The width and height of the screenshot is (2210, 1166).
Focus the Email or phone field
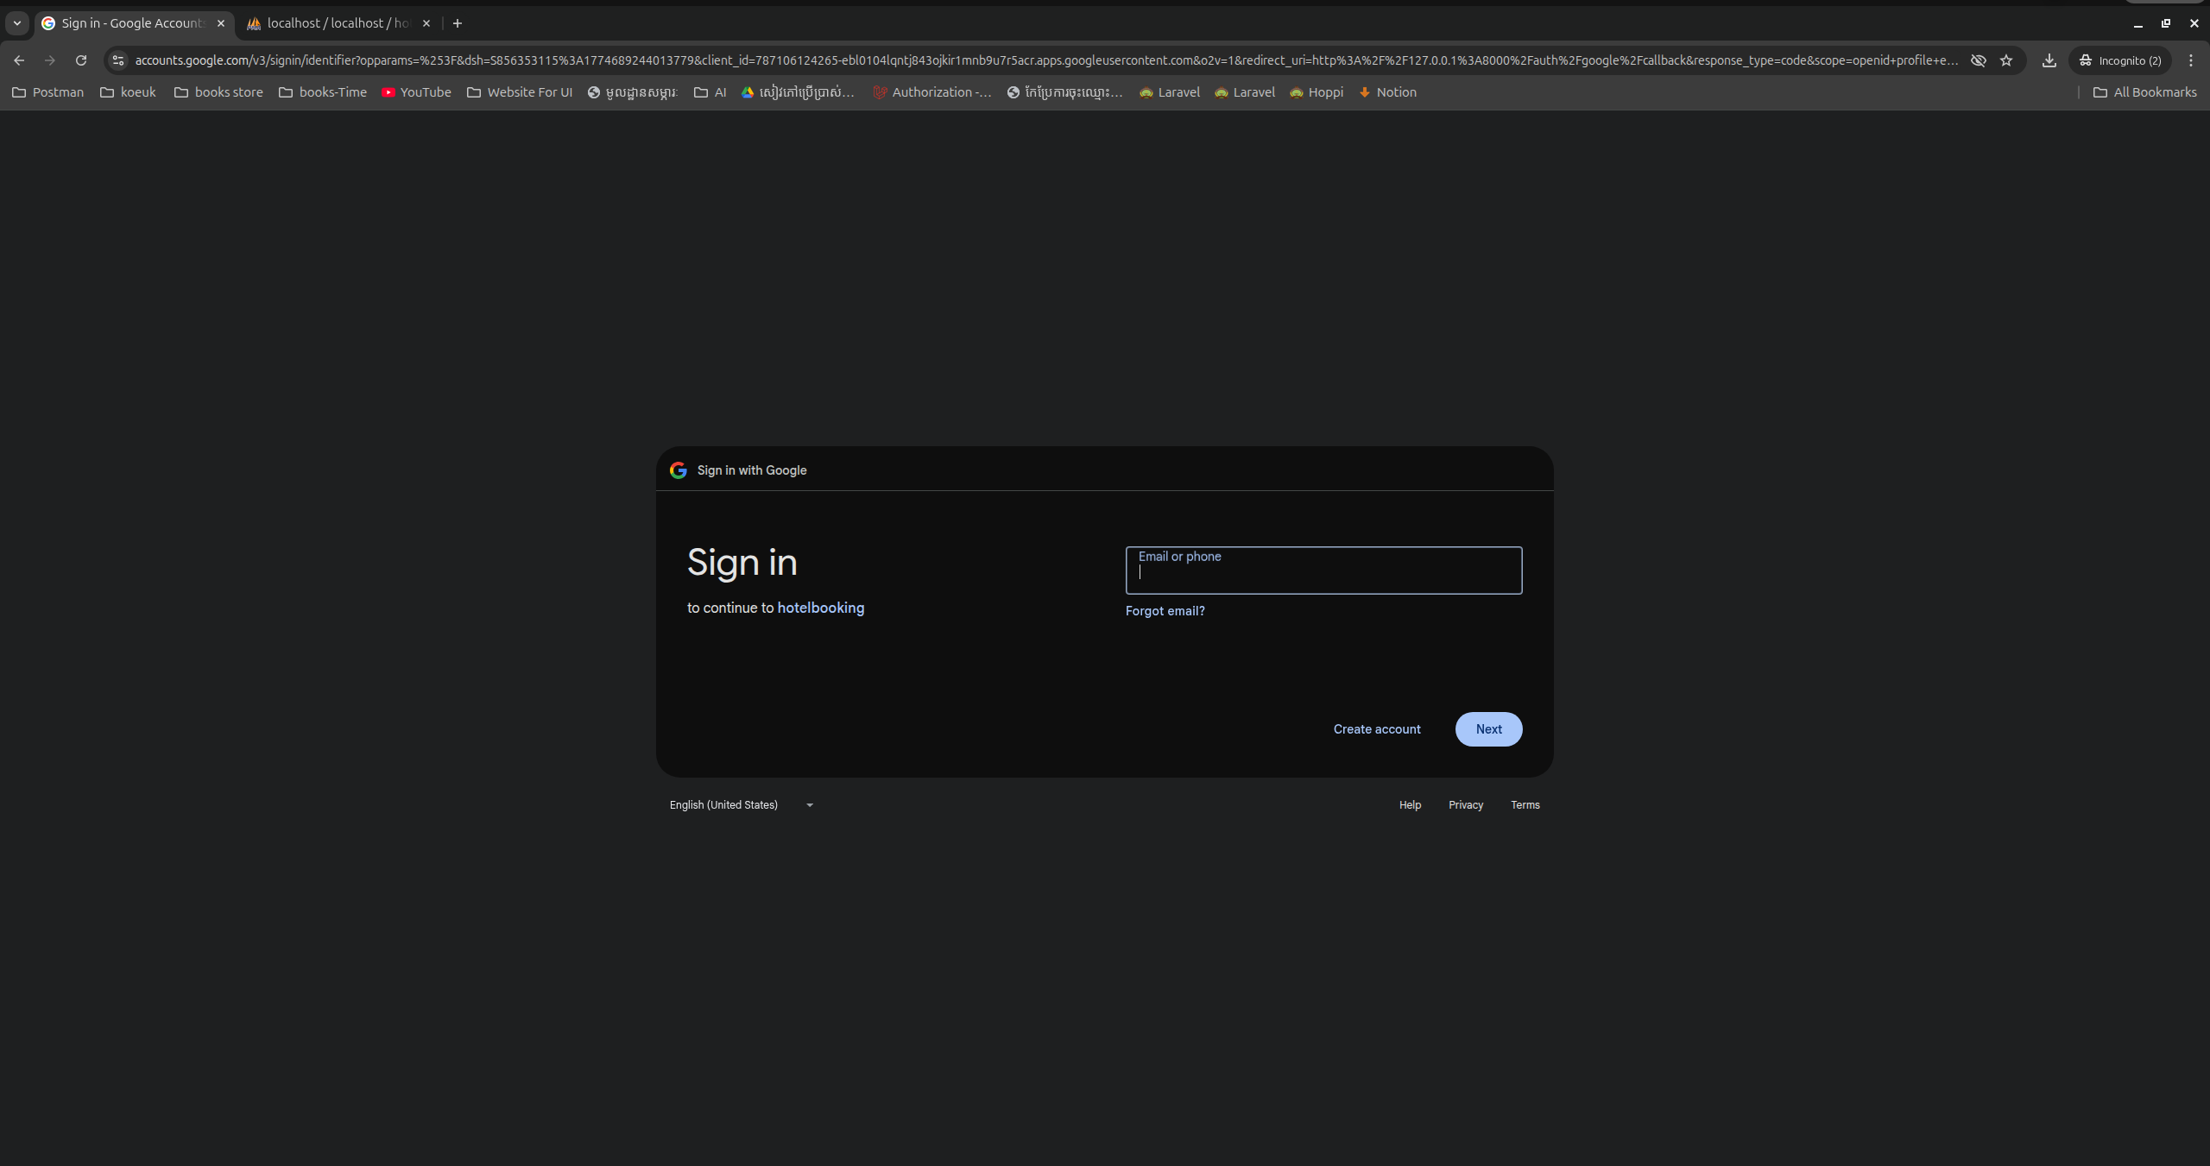coord(1324,570)
